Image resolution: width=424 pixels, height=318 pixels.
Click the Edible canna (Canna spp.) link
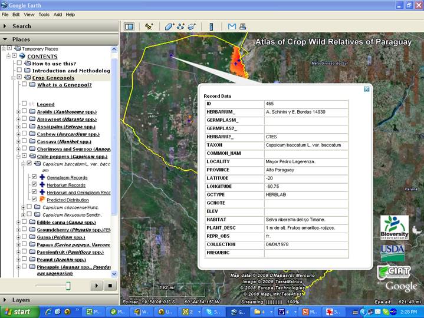click(x=66, y=222)
